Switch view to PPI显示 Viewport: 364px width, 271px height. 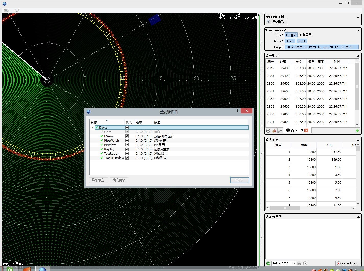(x=291, y=35)
